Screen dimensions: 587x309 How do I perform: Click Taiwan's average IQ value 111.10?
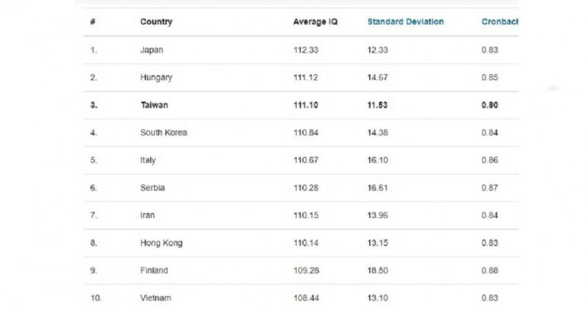click(x=305, y=105)
